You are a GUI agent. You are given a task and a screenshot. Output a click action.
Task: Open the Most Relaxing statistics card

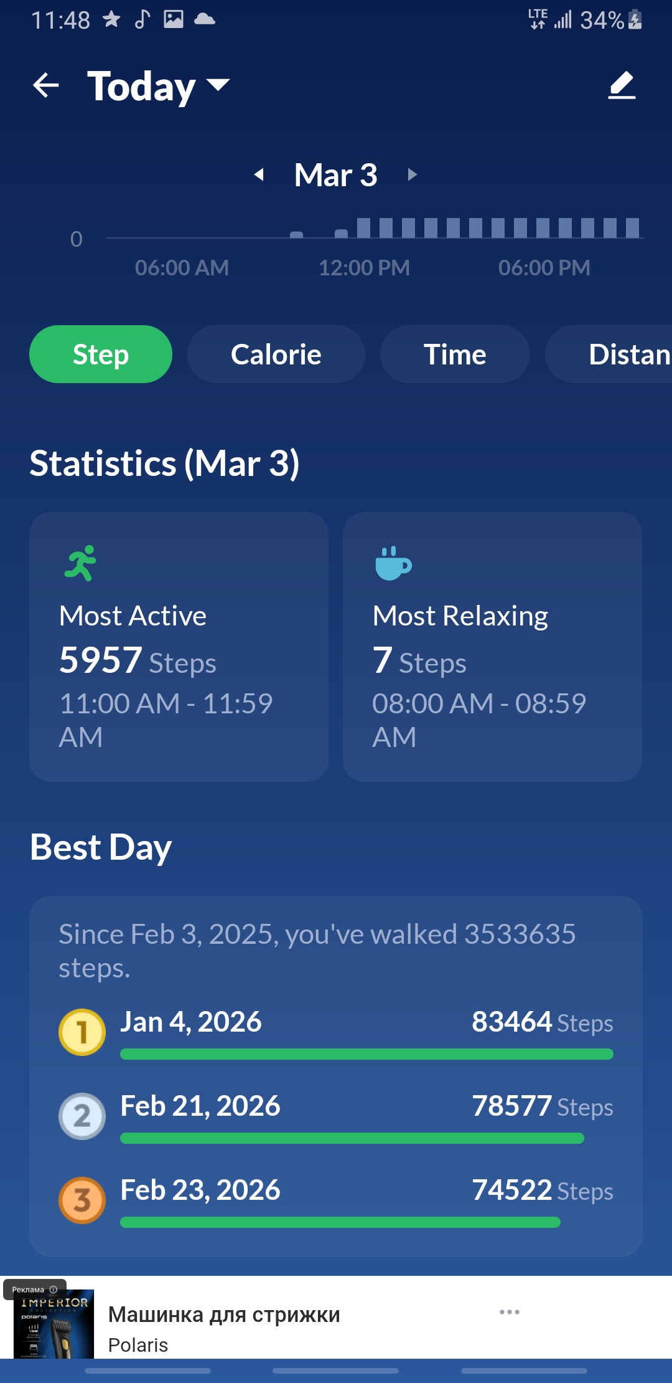pyautogui.click(x=492, y=647)
